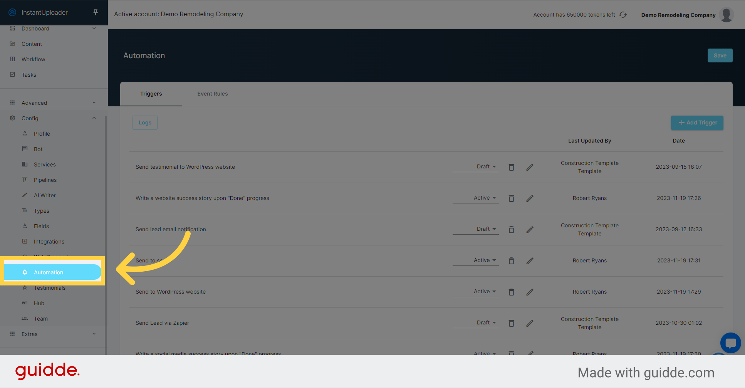
Task: Select the Integrations icon in sidebar
Action: pyautogui.click(x=25, y=241)
